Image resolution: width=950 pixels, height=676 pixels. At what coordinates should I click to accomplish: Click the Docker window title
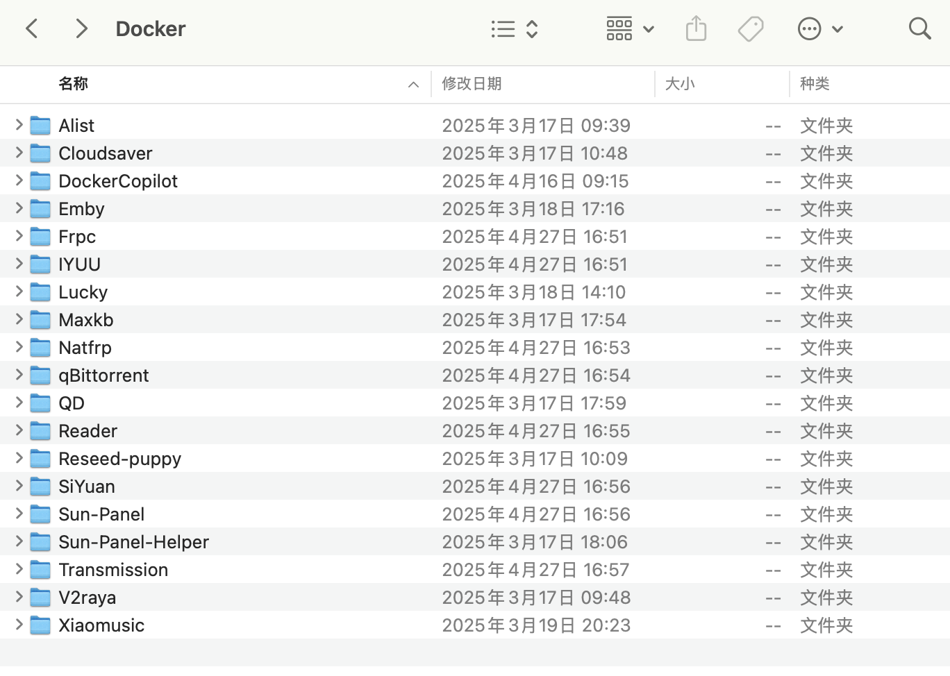coord(151,28)
